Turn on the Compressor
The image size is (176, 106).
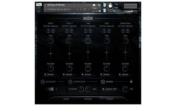point(70,82)
